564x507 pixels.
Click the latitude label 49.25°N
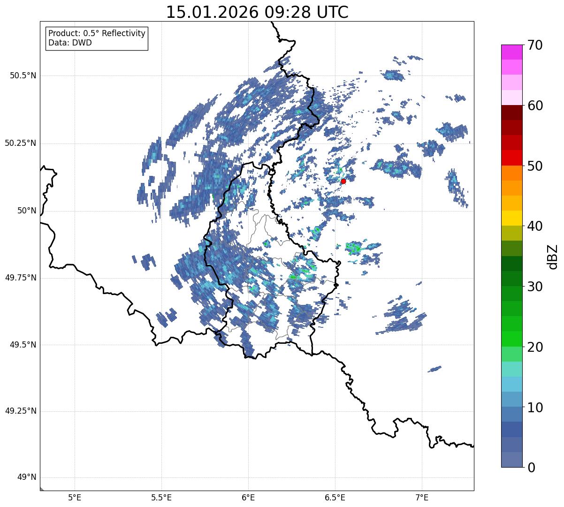point(21,411)
